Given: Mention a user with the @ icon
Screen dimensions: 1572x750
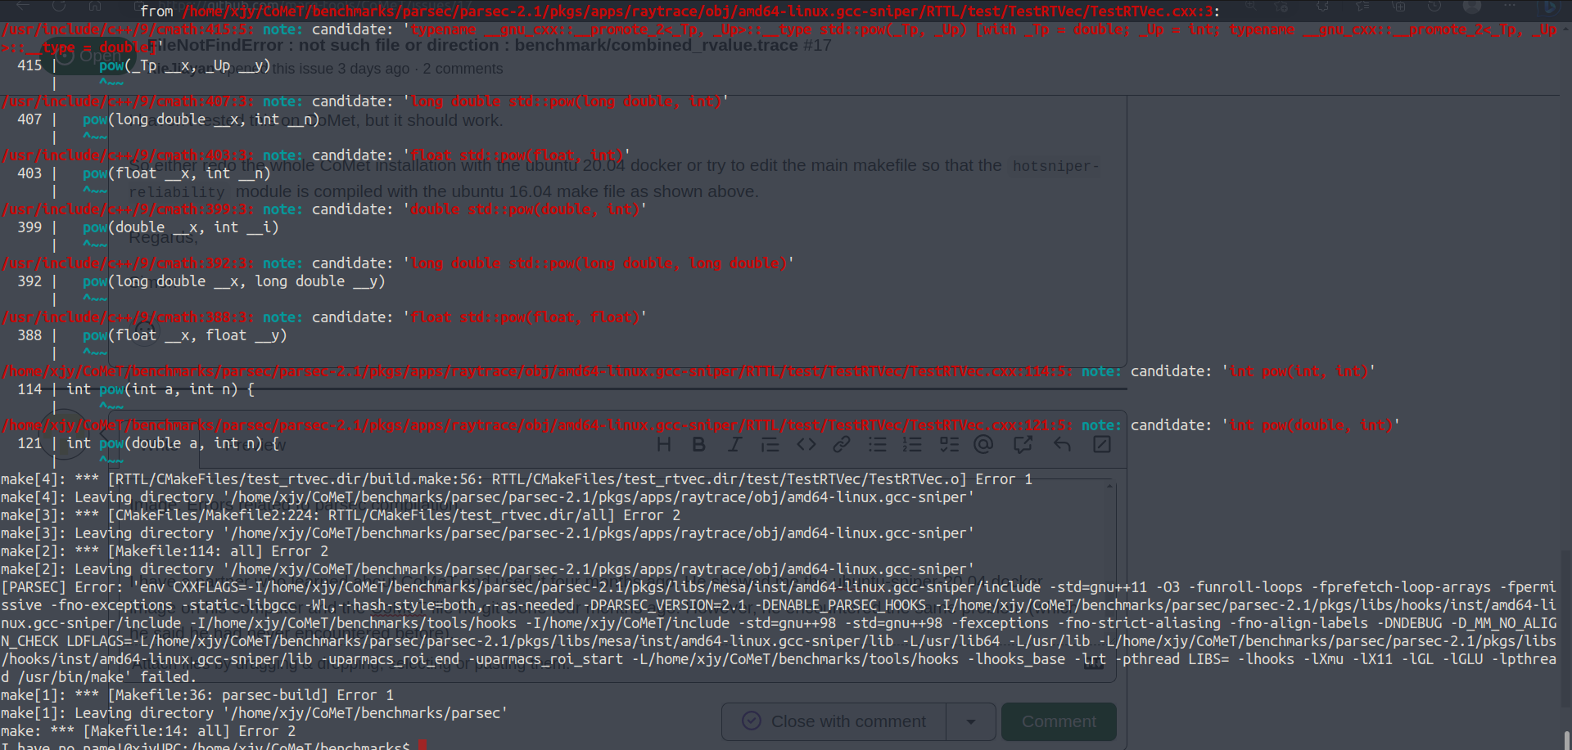Looking at the screenshot, I should [x=984, y=444].
